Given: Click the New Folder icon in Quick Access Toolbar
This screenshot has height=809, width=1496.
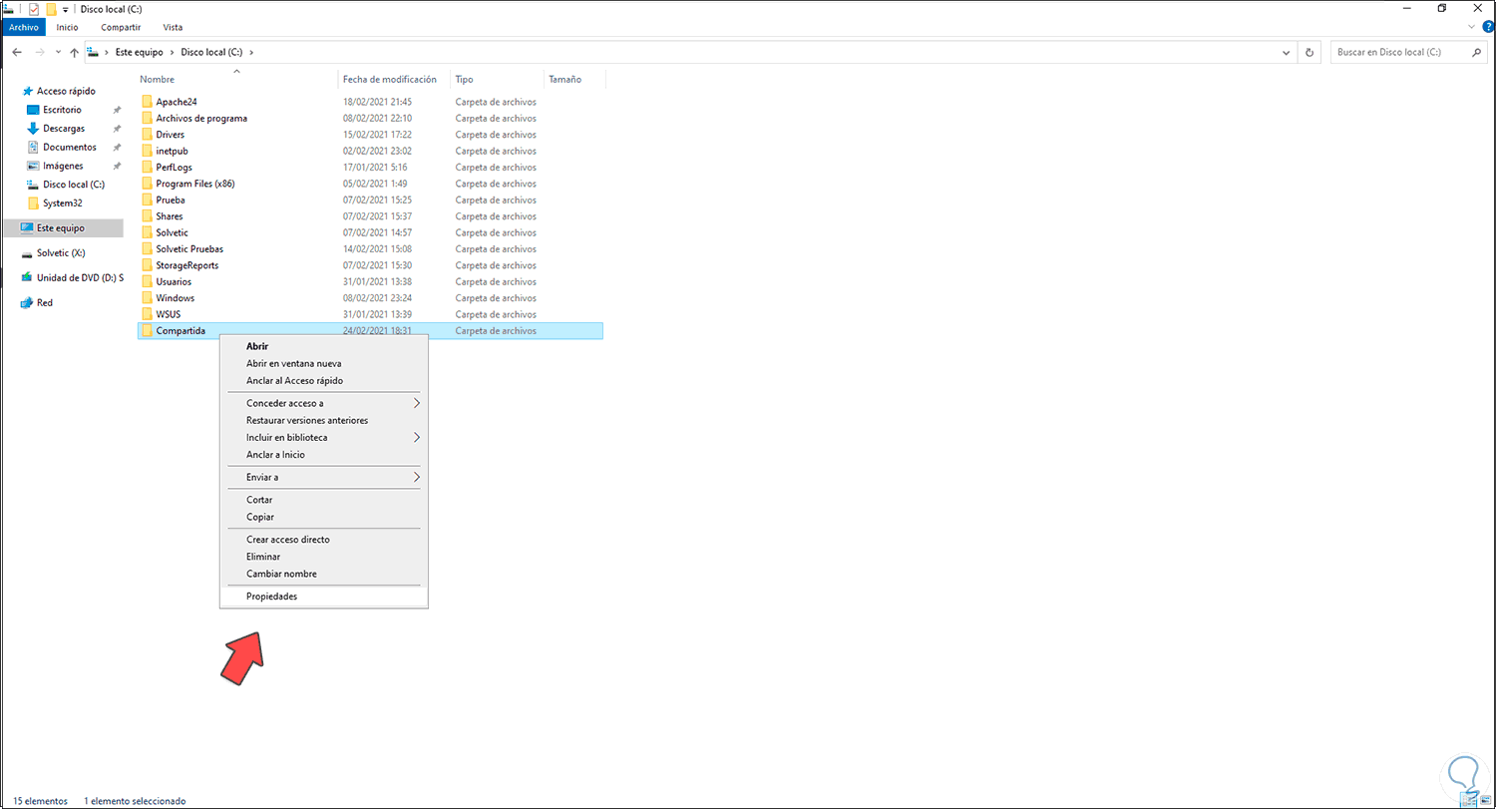Looking at the screenshot, I should point(51,8).
